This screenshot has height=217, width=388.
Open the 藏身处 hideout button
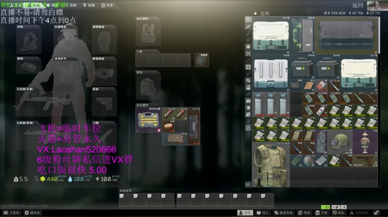coord(32,213)
